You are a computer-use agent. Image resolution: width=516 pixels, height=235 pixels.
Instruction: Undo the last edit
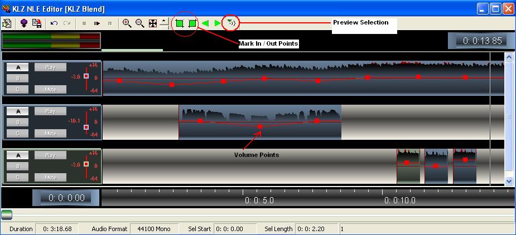(x=54, y=23)
